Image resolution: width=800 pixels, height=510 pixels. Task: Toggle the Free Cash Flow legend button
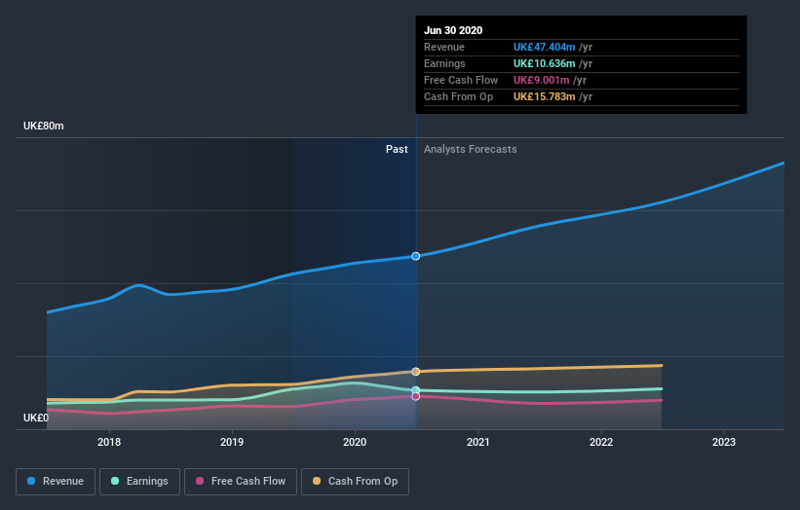tap(241, 482)
